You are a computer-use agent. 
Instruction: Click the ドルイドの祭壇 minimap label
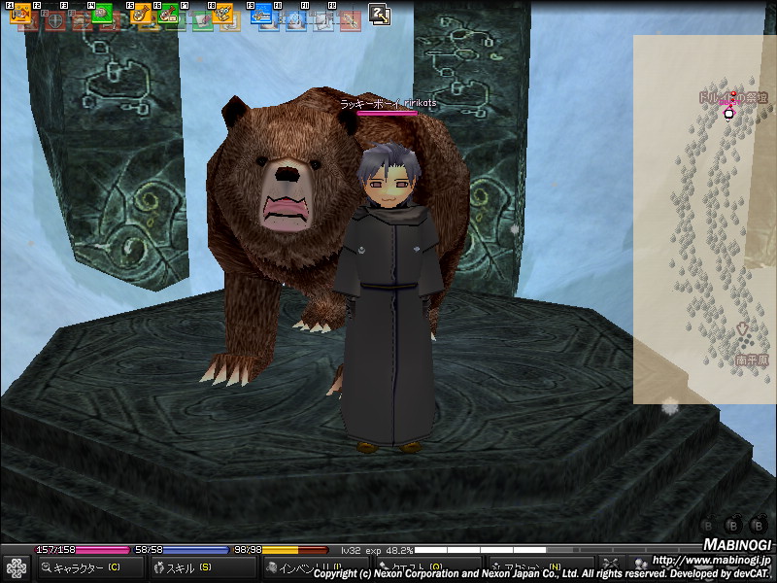733,98
